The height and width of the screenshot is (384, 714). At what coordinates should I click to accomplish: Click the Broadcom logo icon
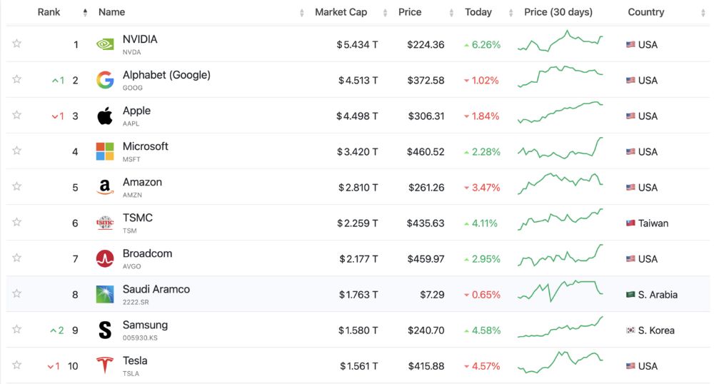coord(105,258)
